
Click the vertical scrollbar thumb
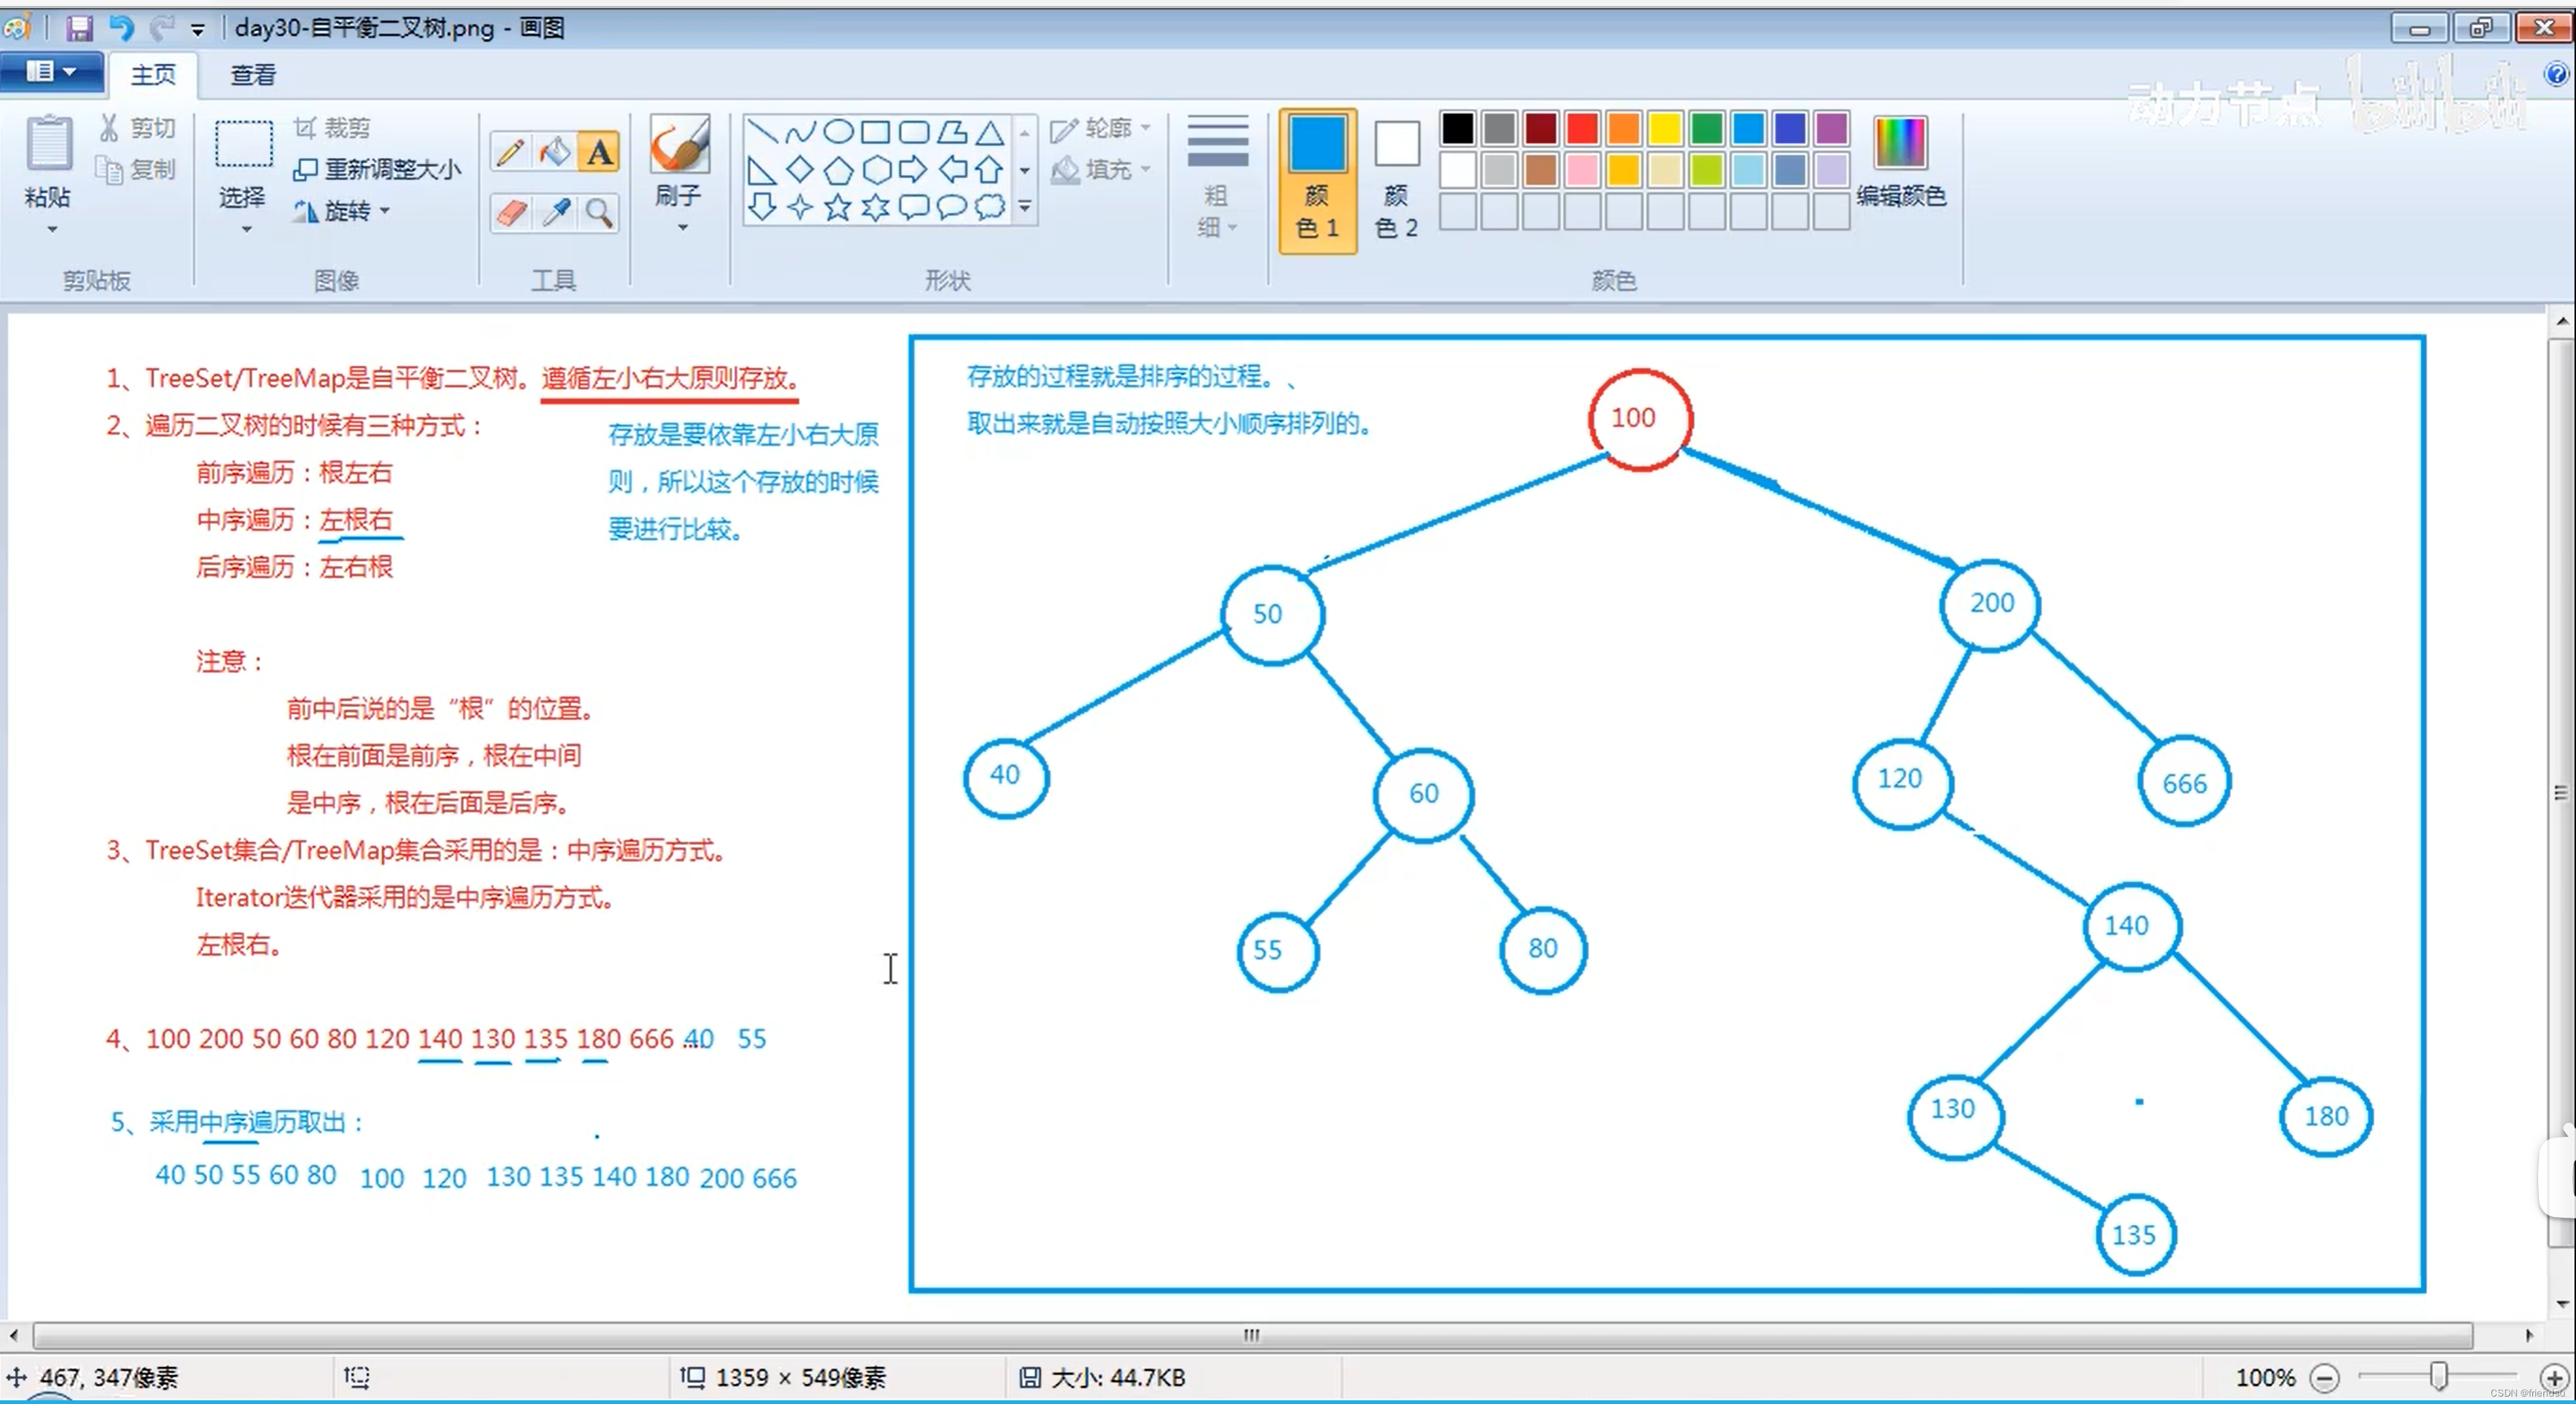pyautogui.click(x=2561, y=794)
